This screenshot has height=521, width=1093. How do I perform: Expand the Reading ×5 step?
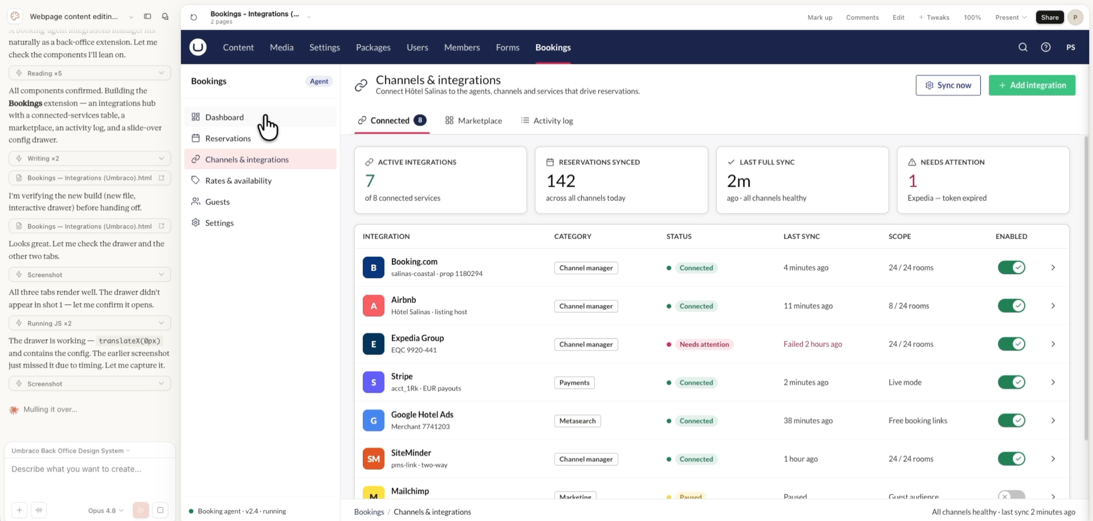[90, 73]
